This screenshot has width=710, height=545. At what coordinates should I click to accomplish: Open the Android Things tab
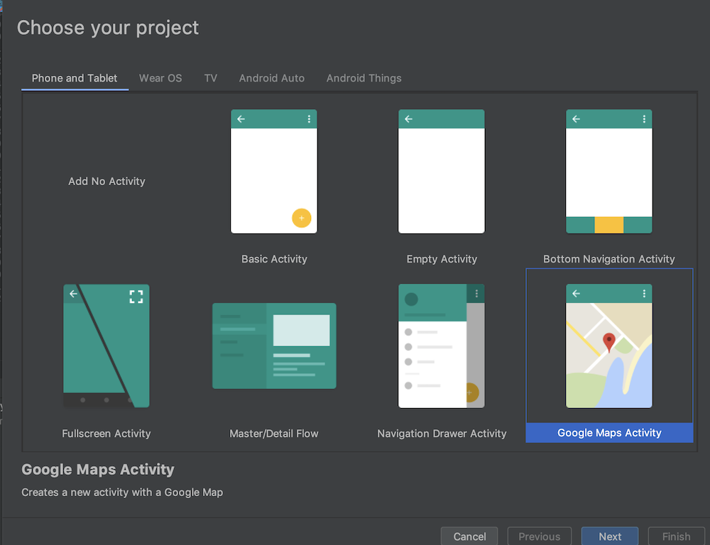[x=364, y=78]
